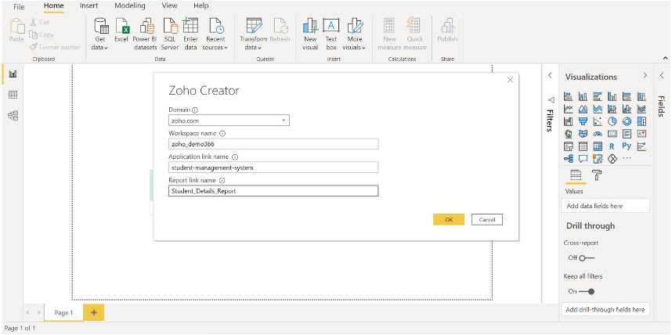Switch to the Fields well tab

point(576,175)
